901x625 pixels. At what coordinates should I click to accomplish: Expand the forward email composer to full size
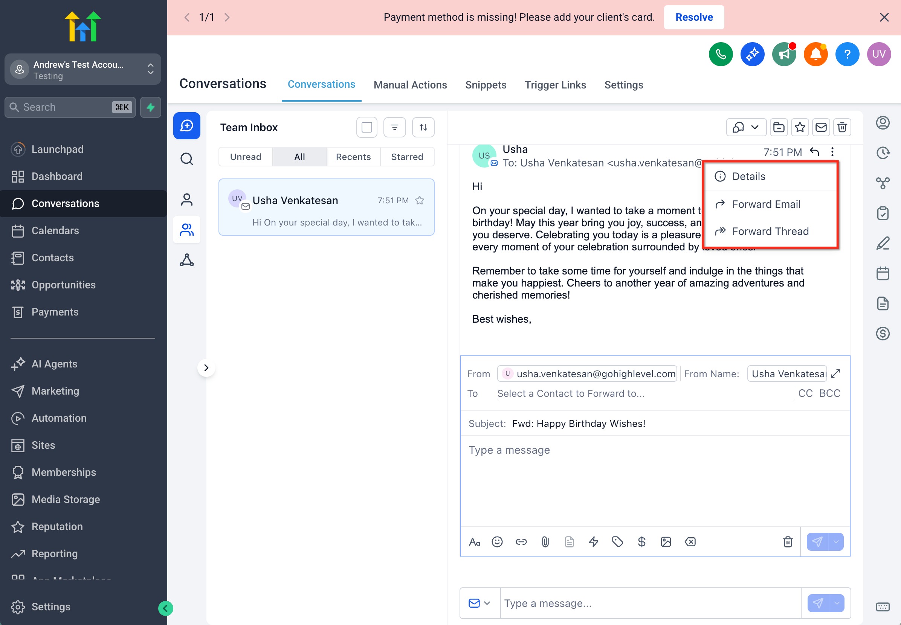(x=835, y=373)
